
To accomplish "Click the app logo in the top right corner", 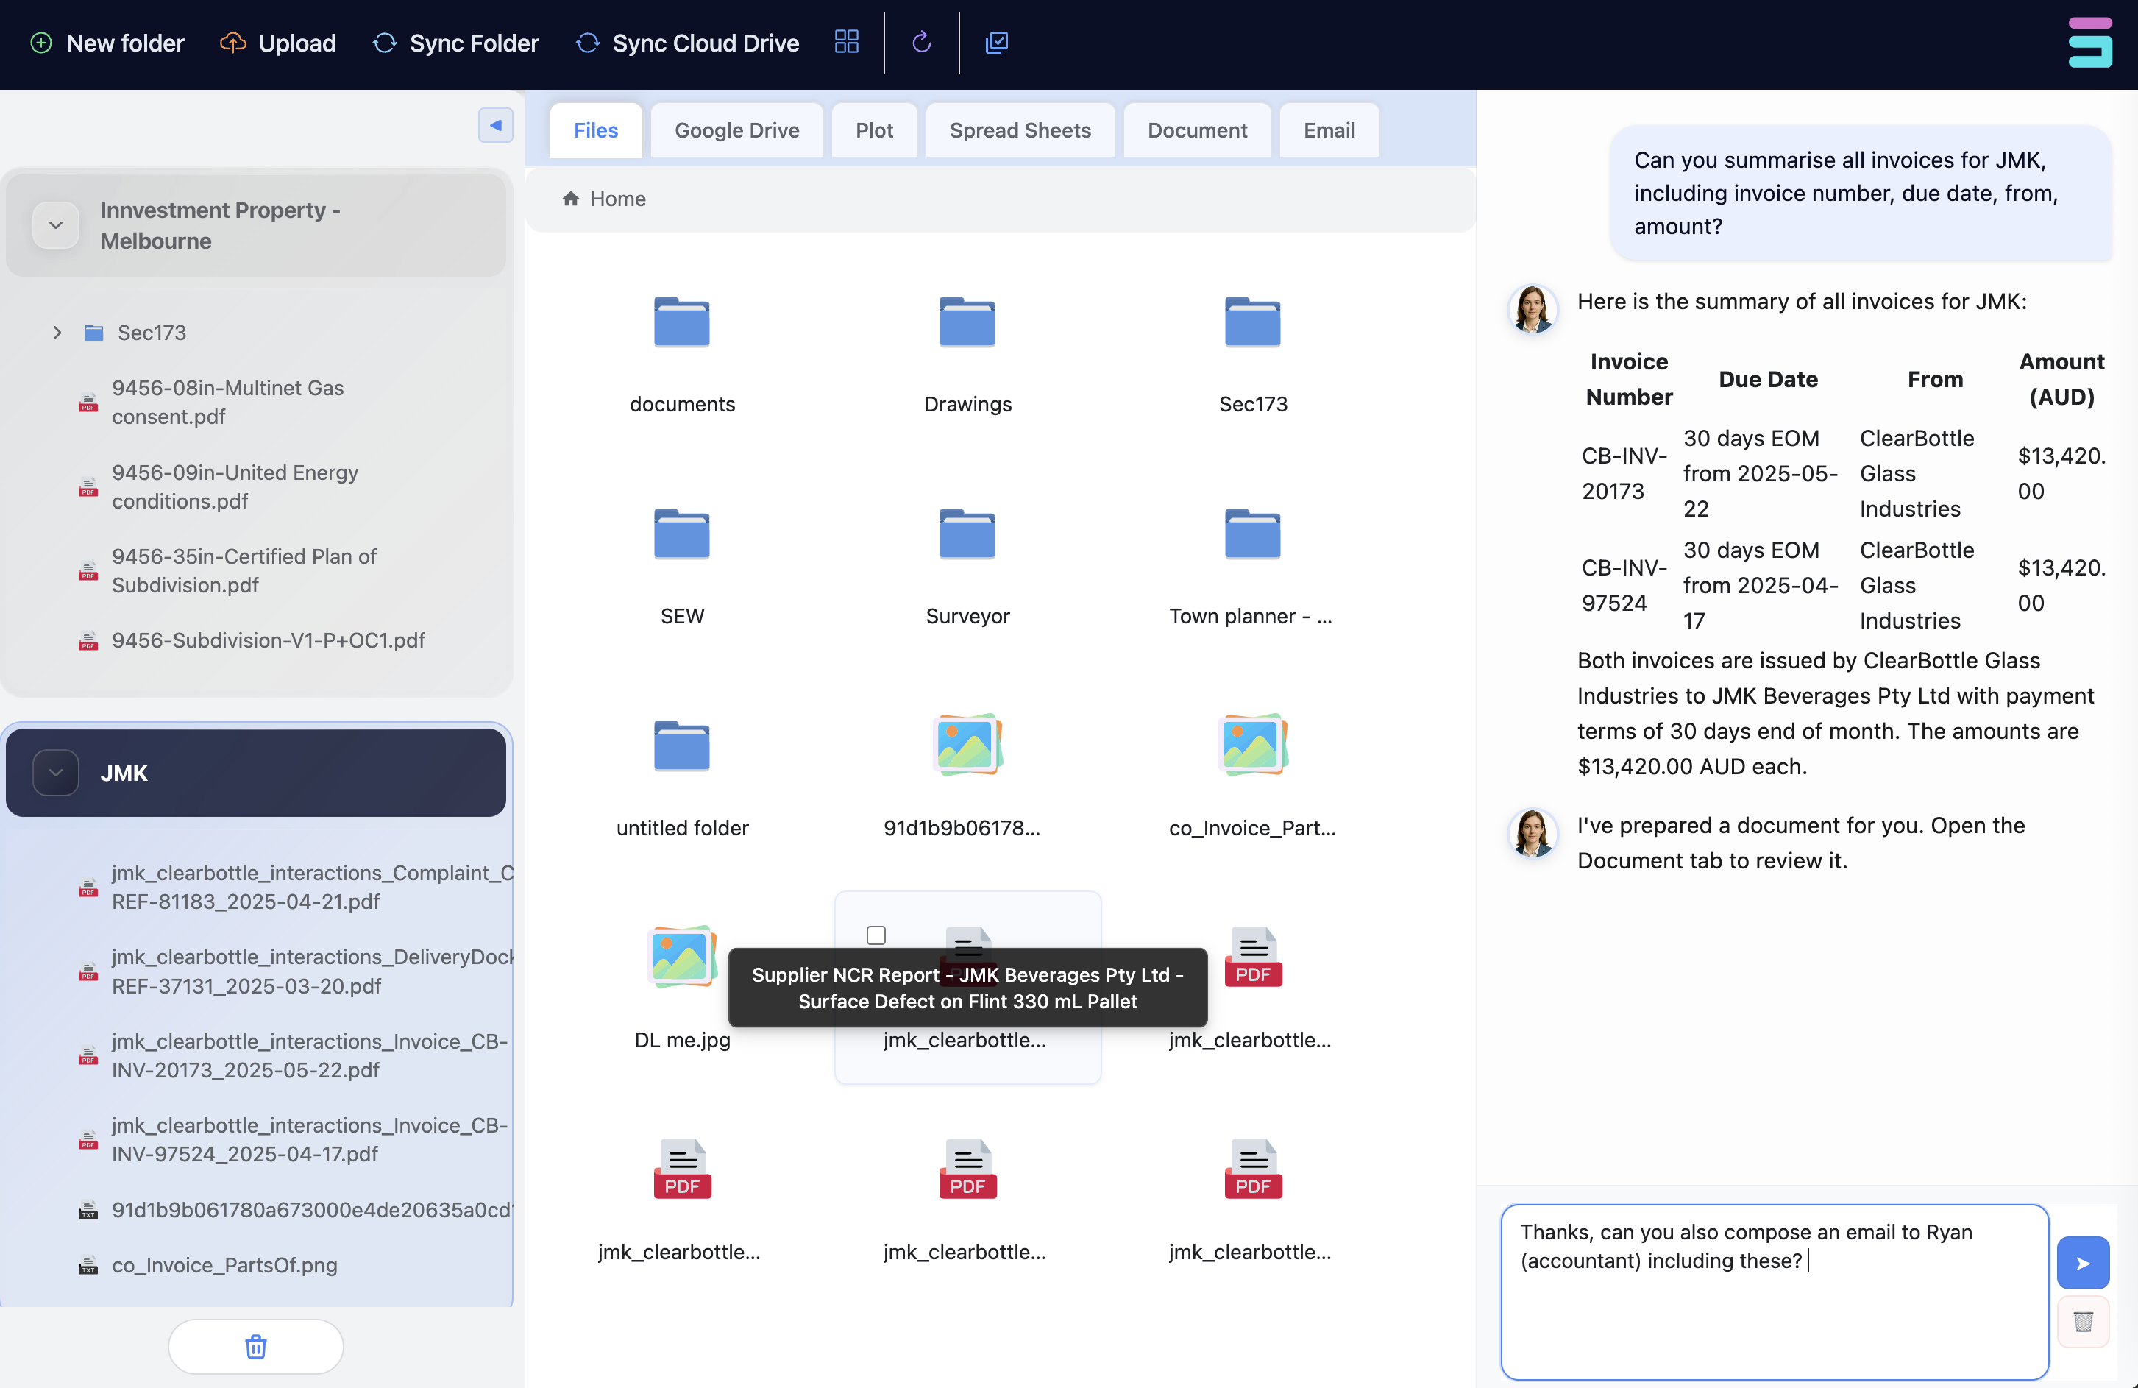I will click(2089, 41).
